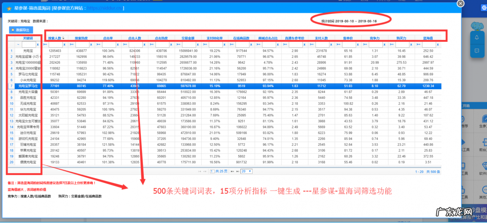Select the 小米充电宝 keyword row
Screen dimensions: 487x223
(x=28, y=80)
